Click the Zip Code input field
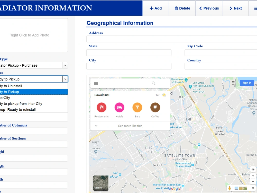Image resolution: width=257 pixels, height=193 pixels. pos(221,53)
